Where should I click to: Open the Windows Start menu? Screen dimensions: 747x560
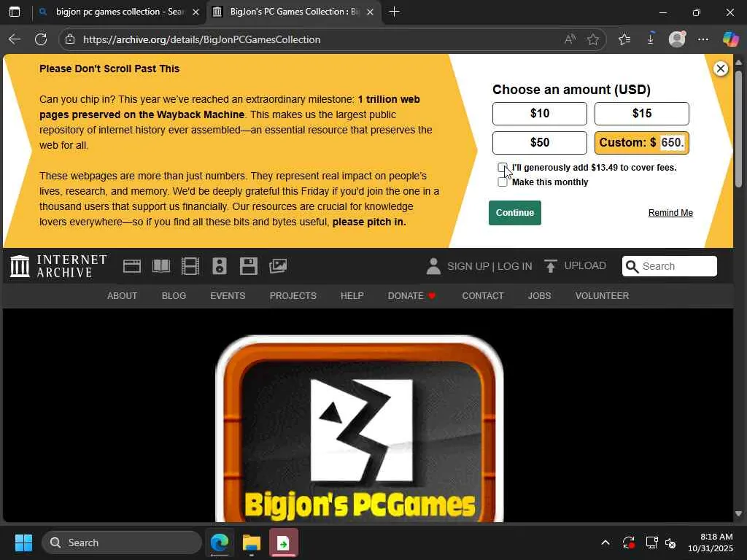point(23,542)
